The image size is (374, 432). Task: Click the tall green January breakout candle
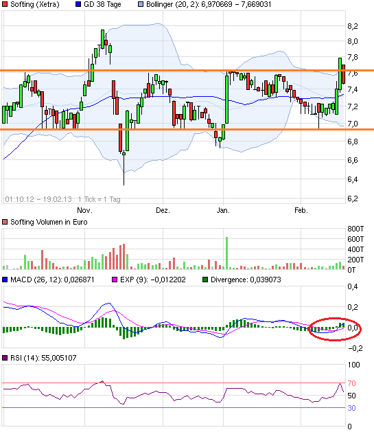point(226,100)
